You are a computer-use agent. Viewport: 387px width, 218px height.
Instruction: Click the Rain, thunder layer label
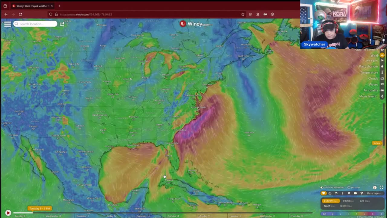click(369, 66)
